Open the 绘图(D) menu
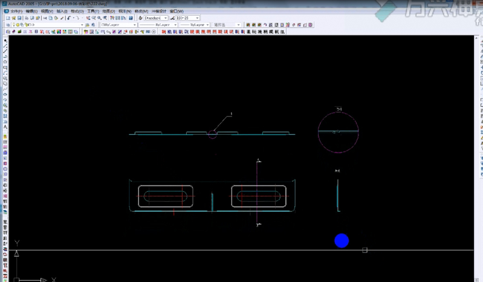 108,11
